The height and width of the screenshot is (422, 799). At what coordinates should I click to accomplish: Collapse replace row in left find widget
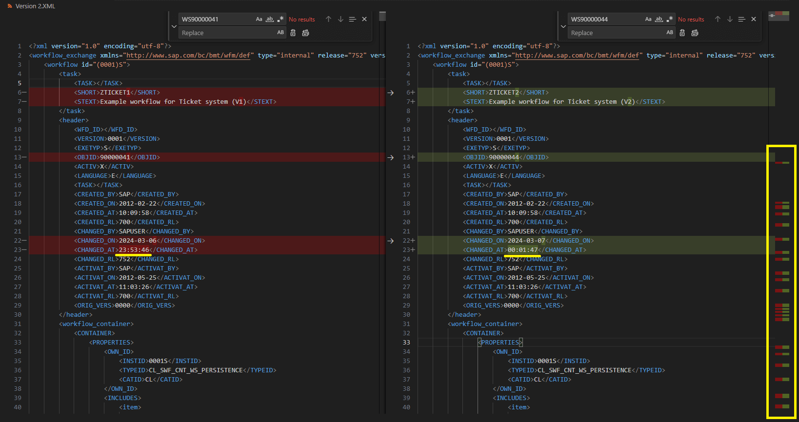click(x=174, y=26)
